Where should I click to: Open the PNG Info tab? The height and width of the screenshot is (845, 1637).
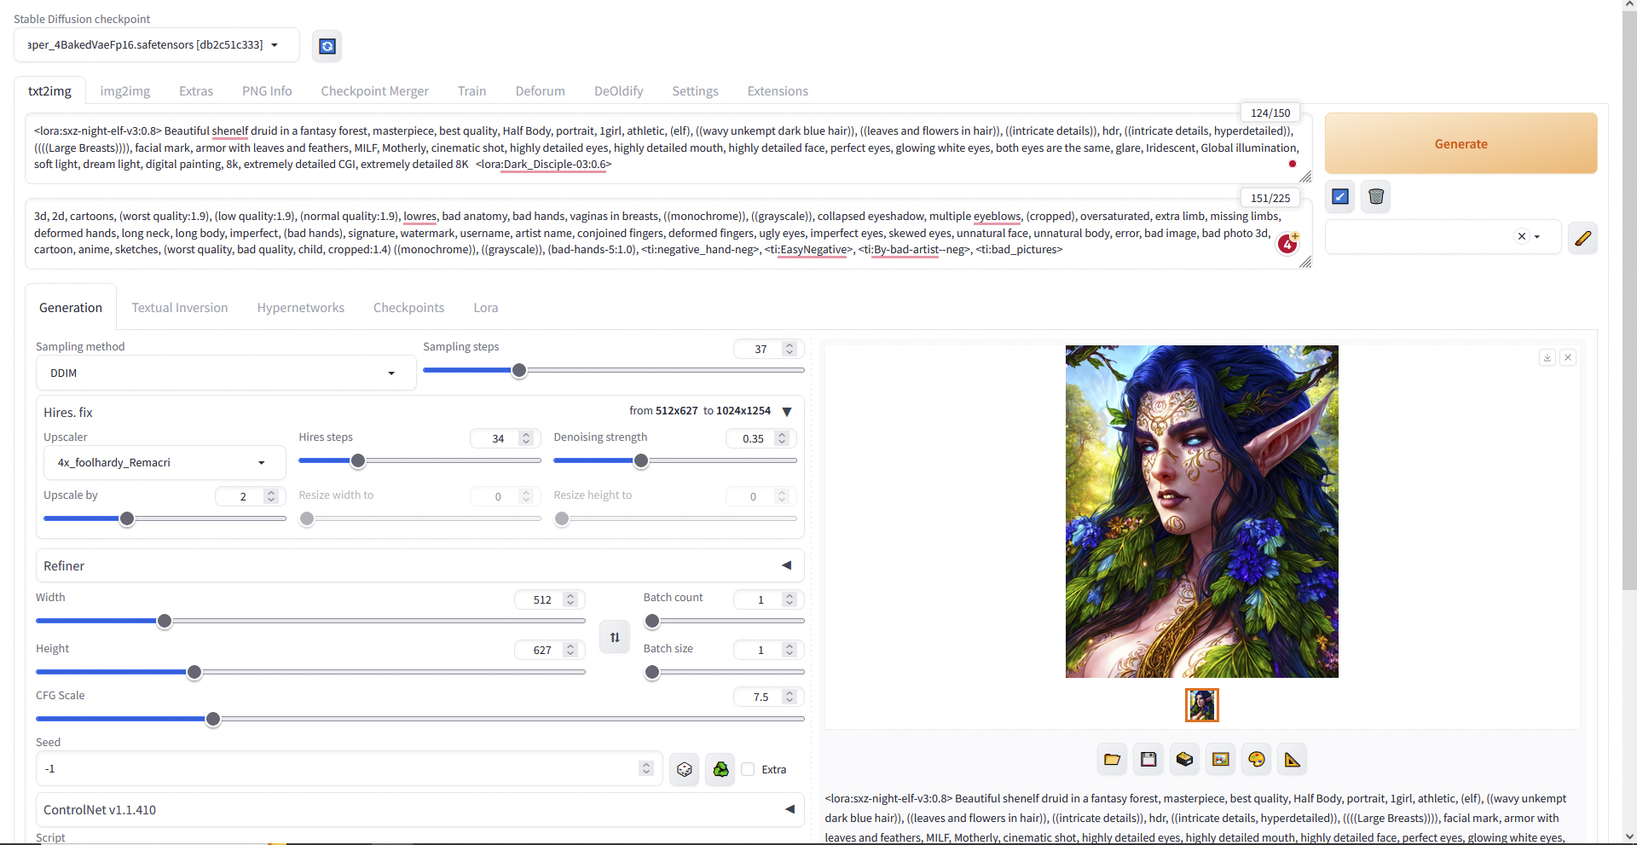click(267, 91)
